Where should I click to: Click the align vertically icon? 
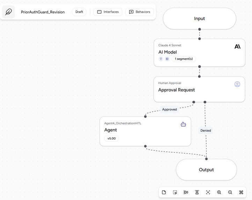click(x=197, y=192)
